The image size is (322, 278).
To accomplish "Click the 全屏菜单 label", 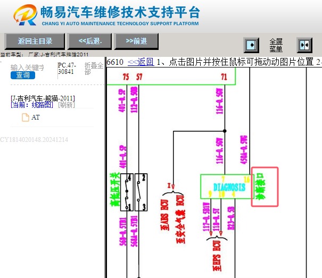I will point(276,45).
